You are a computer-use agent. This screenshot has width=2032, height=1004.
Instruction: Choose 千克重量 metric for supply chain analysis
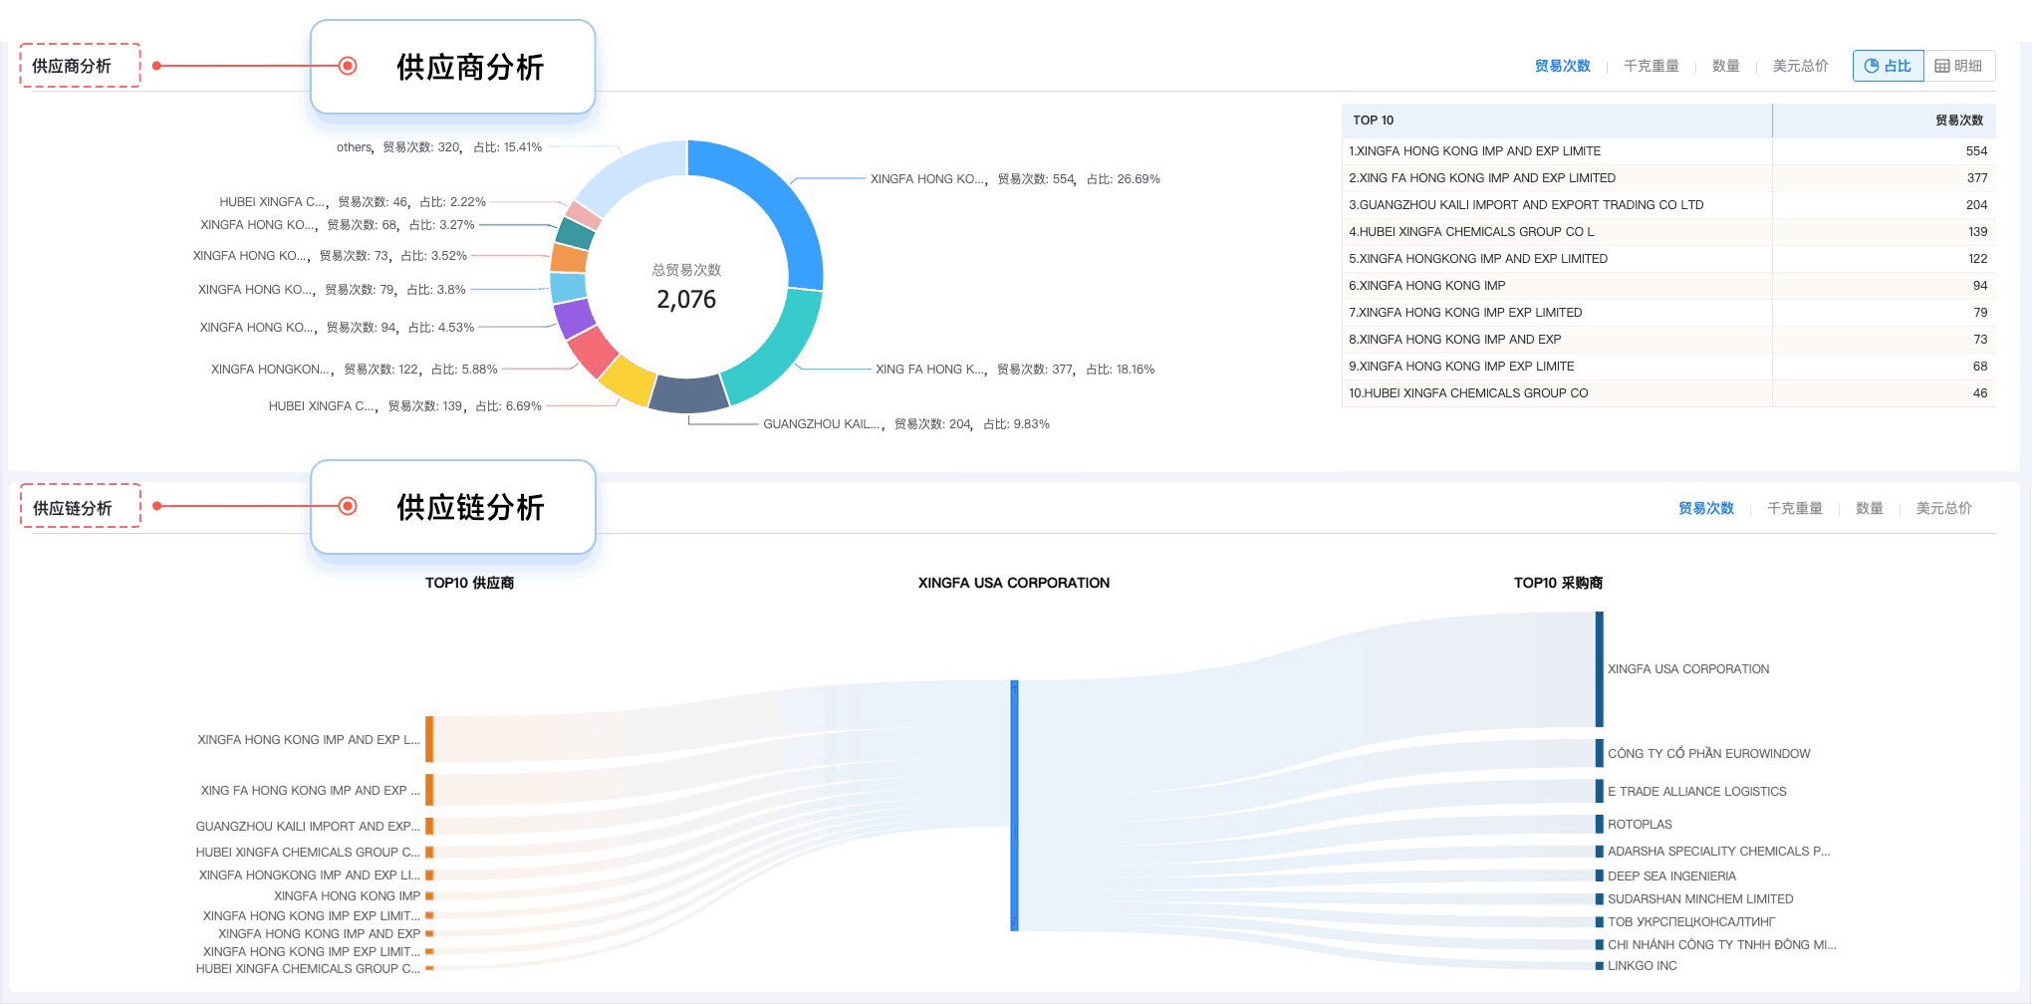click(1793, 508)
